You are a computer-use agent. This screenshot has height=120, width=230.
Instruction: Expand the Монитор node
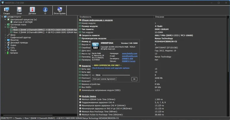click(5, 40)
